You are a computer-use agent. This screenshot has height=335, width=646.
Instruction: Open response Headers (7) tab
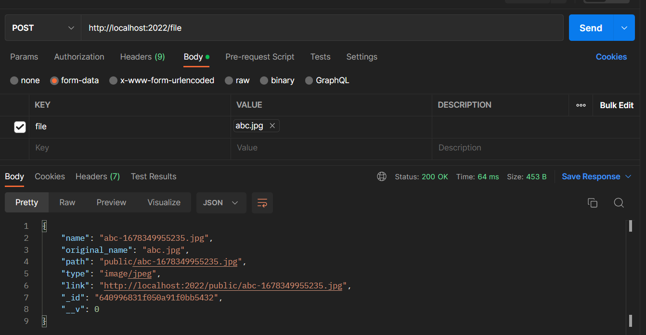coord(98,176)
